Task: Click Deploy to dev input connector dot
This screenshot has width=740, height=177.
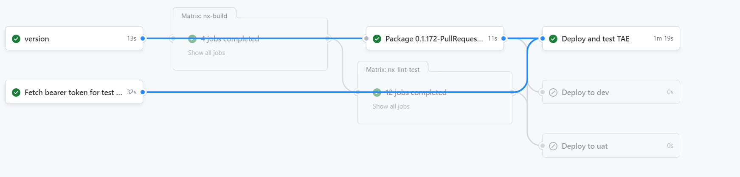Action: pos(543,92)
